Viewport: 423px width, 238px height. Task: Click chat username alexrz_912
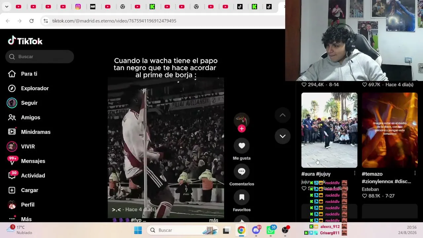click(330, 227)
